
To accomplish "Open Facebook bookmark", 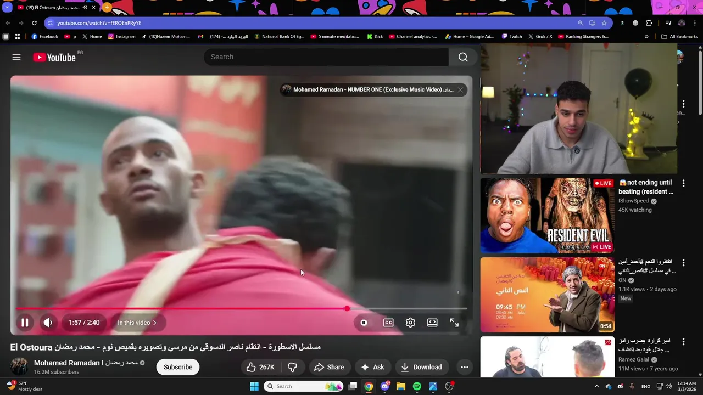I will (44, 37).
